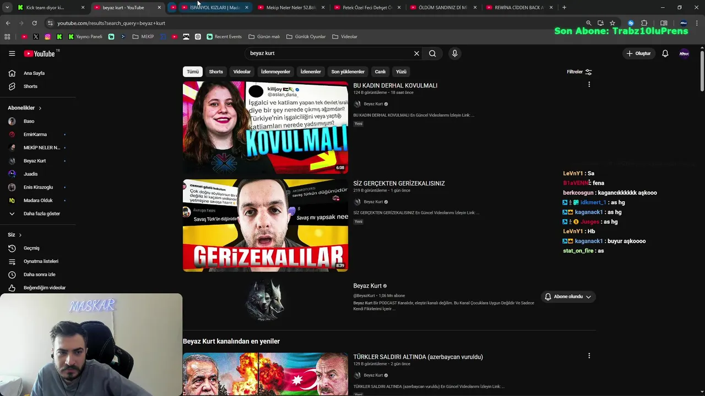Open the account avatar menu on YouTube
Image resolution: width=705 pixels, height=396 pixels.
coord(684,53)
